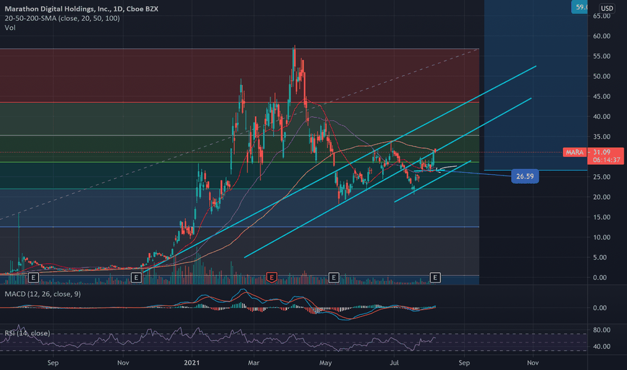The image size is (627, 370).
Task: Select the MACD (12, 26, close, 9) legend
Action: click(x=43, y=294)
